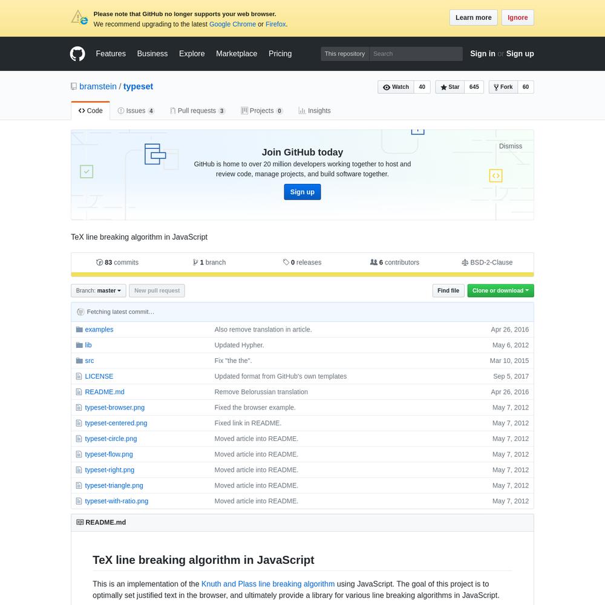Screen dimensions: 605x605
Task: Fork the typeset repository
Action: [503, 87]
